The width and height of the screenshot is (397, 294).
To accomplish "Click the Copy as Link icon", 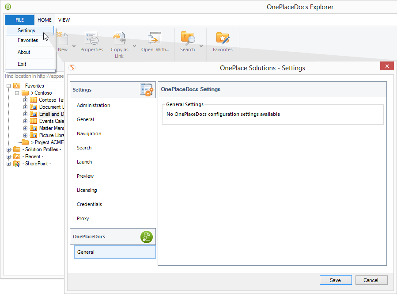I will click(119, 39).
